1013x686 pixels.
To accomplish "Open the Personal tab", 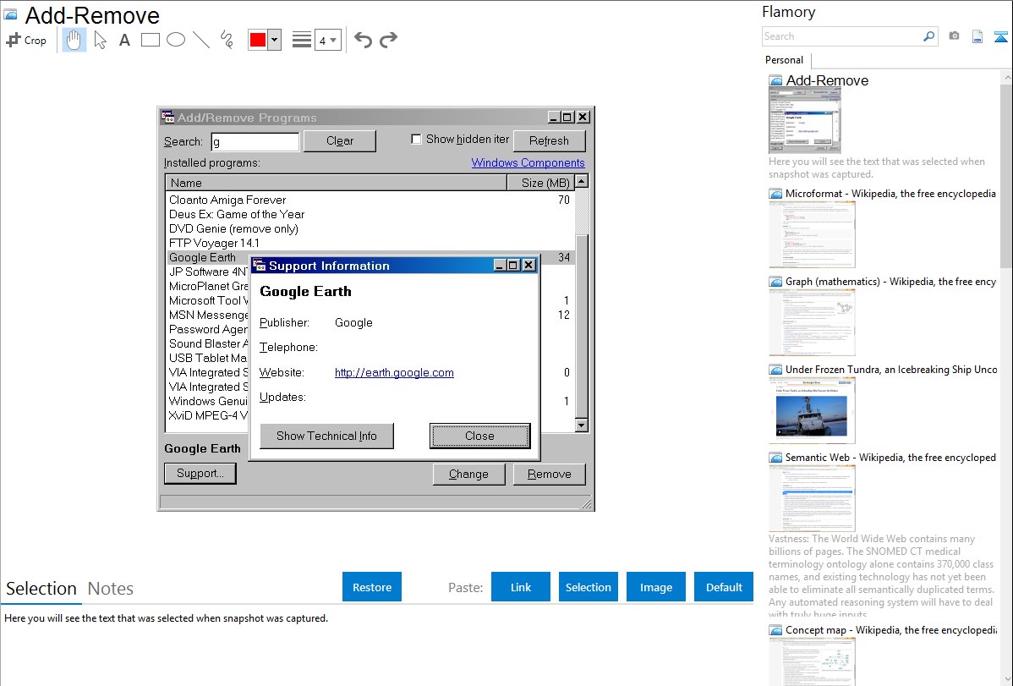I will click(784, 60).
